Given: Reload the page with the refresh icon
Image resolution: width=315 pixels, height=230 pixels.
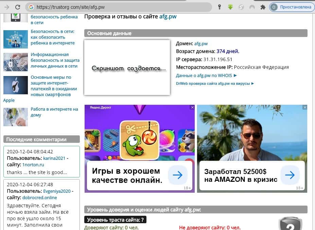Looking at the screenshot, I should click(18, 7).
